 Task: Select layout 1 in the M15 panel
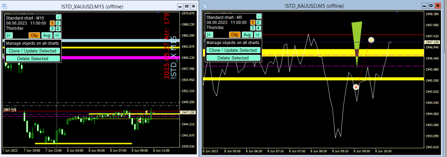[x=52, y=23]
